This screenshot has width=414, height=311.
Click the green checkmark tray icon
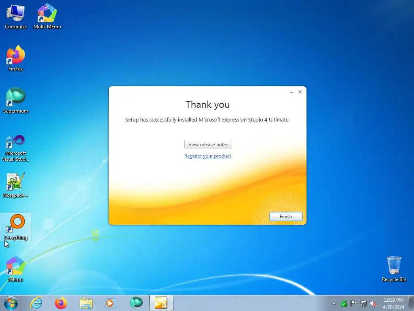[344, 303]
